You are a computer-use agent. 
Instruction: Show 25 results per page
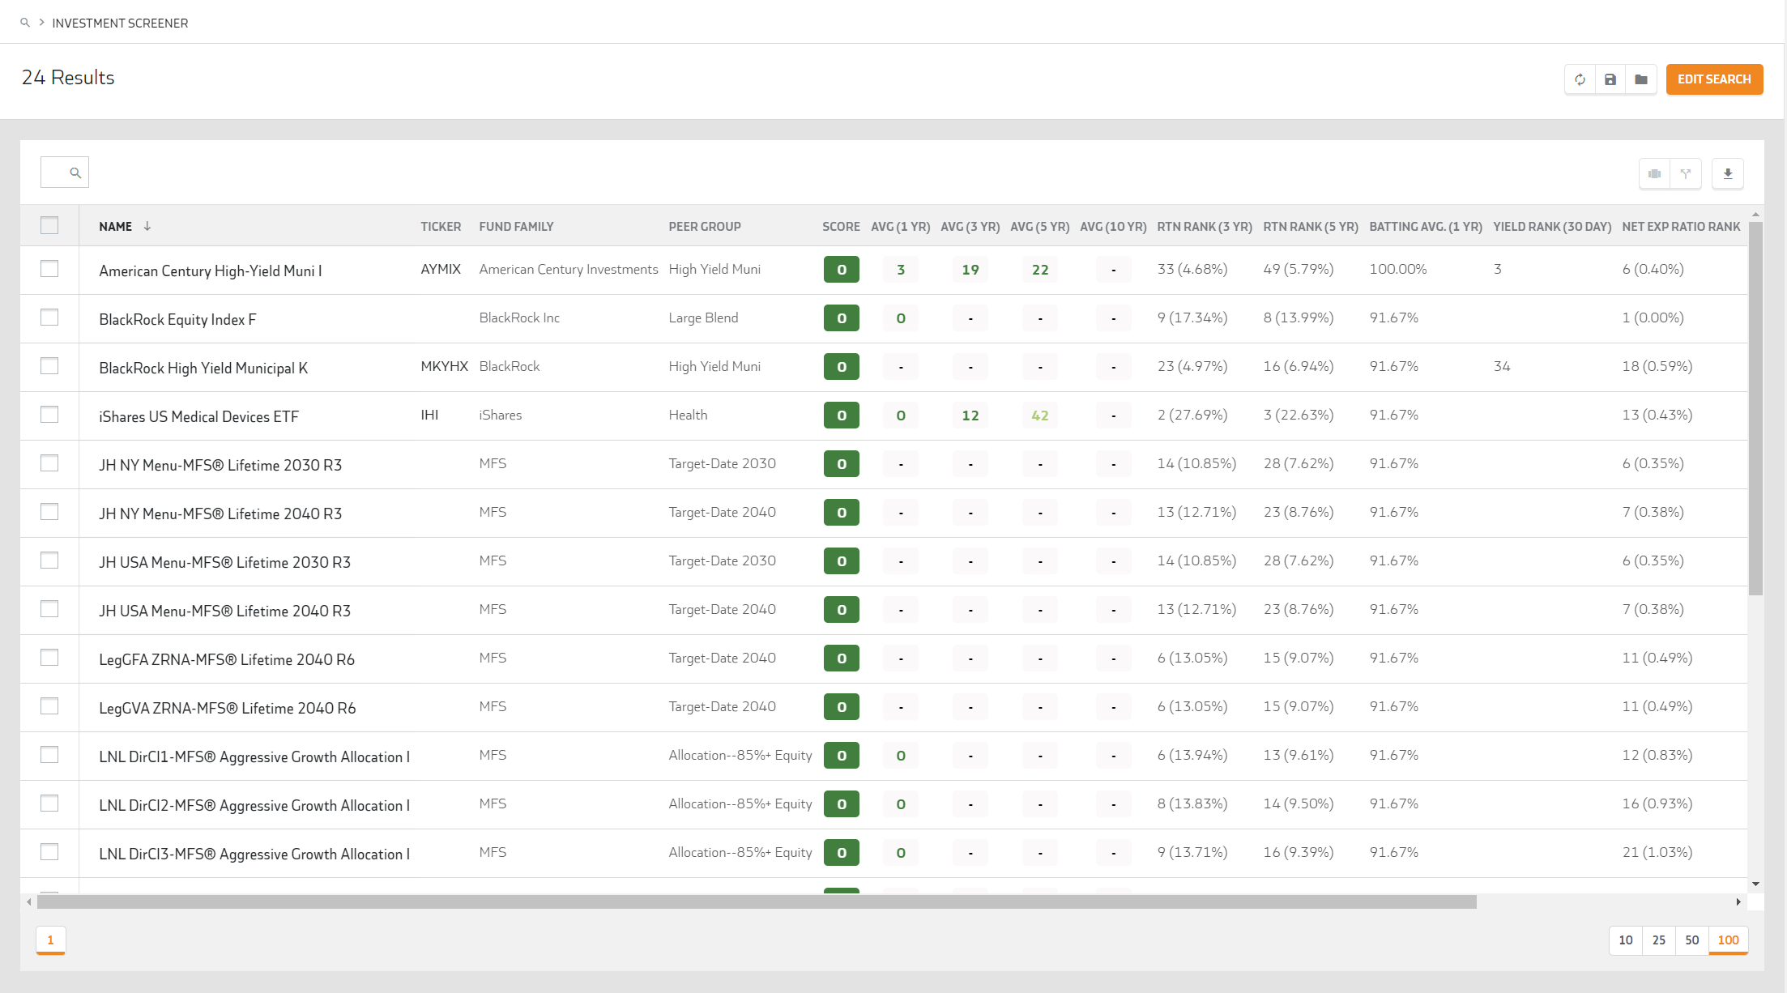coord(1658,940)
